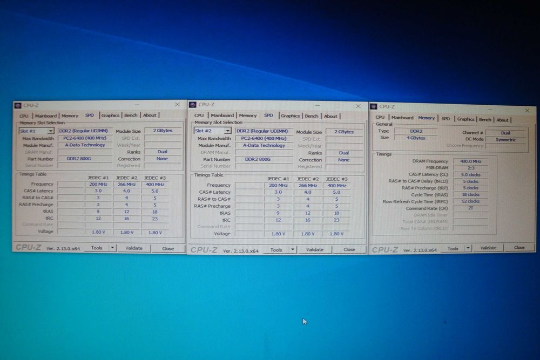
Task: Close the middle CPU-Z window with the X
Action: [358, 106]
